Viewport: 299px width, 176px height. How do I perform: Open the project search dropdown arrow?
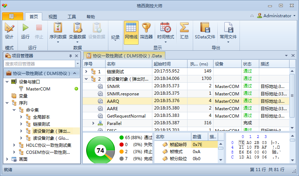pos(78,64)
